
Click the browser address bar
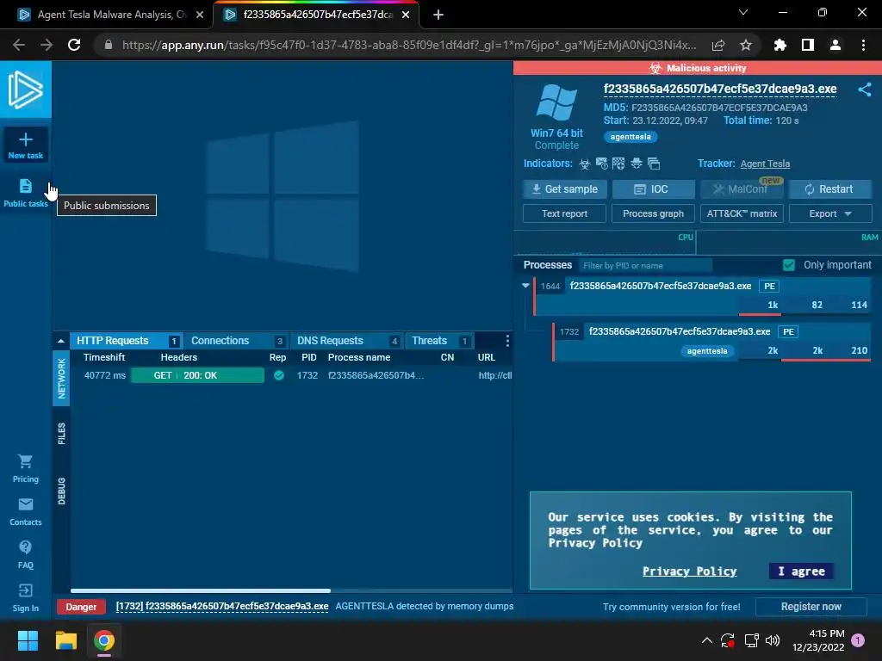click(409, 45)
